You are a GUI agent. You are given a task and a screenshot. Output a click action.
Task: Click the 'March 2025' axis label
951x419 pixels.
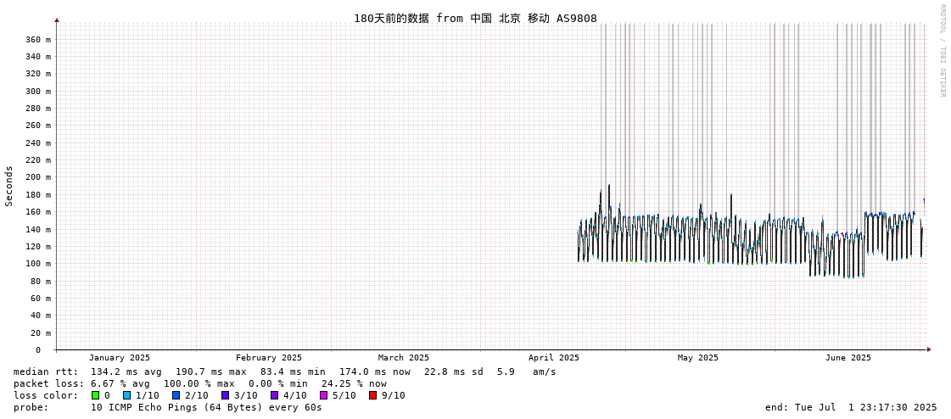[x=403, y=358]
